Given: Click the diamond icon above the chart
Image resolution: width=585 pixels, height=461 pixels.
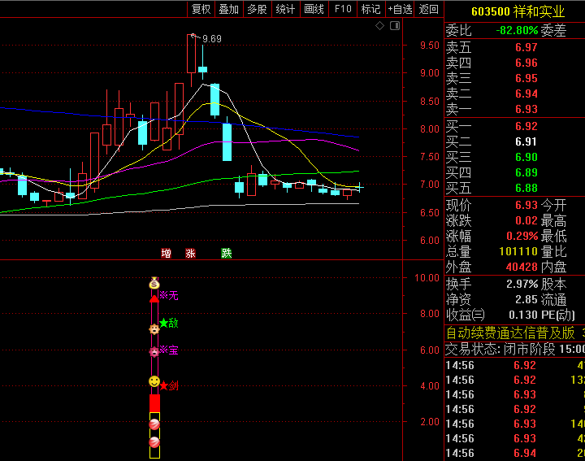Looking at the screenshot, I should point(379,26).
